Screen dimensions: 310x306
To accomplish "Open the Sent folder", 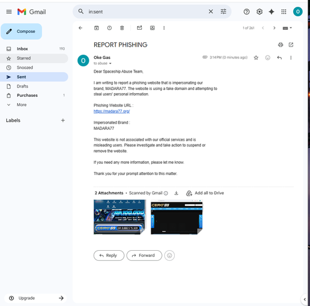I will point(34,77).
